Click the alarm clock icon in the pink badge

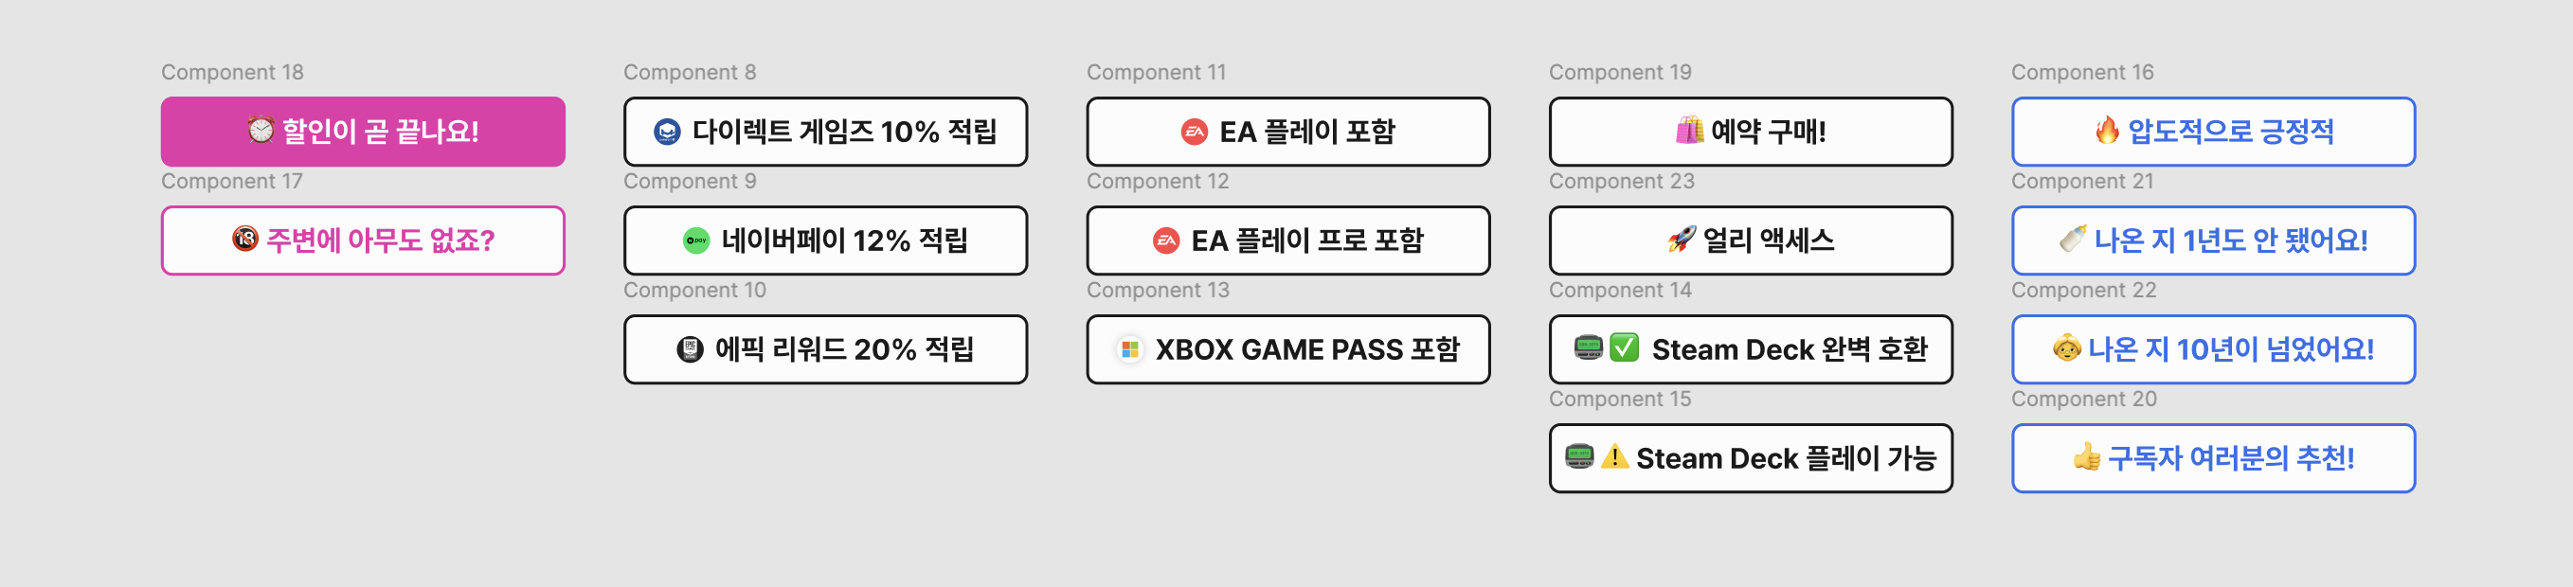click(x=261, y=130)
